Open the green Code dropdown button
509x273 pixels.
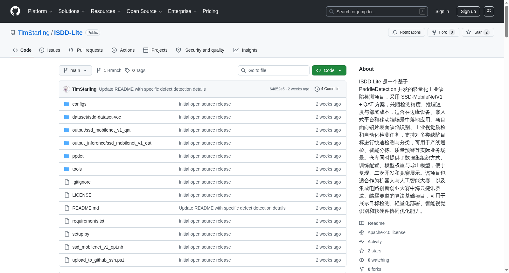[x=329, y=70]
